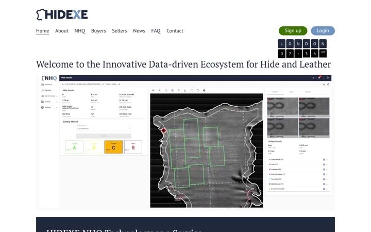
Task: Go to the Contact page
Action: tap(175, 31)
